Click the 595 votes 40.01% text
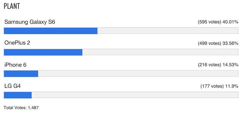 coord(218,22)
